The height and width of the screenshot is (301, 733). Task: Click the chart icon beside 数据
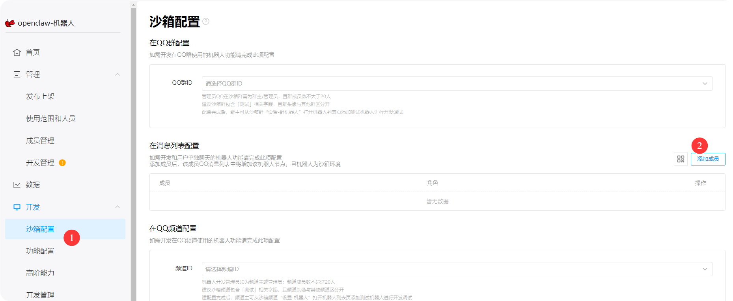pyautogui.click(x=17, y=185)
